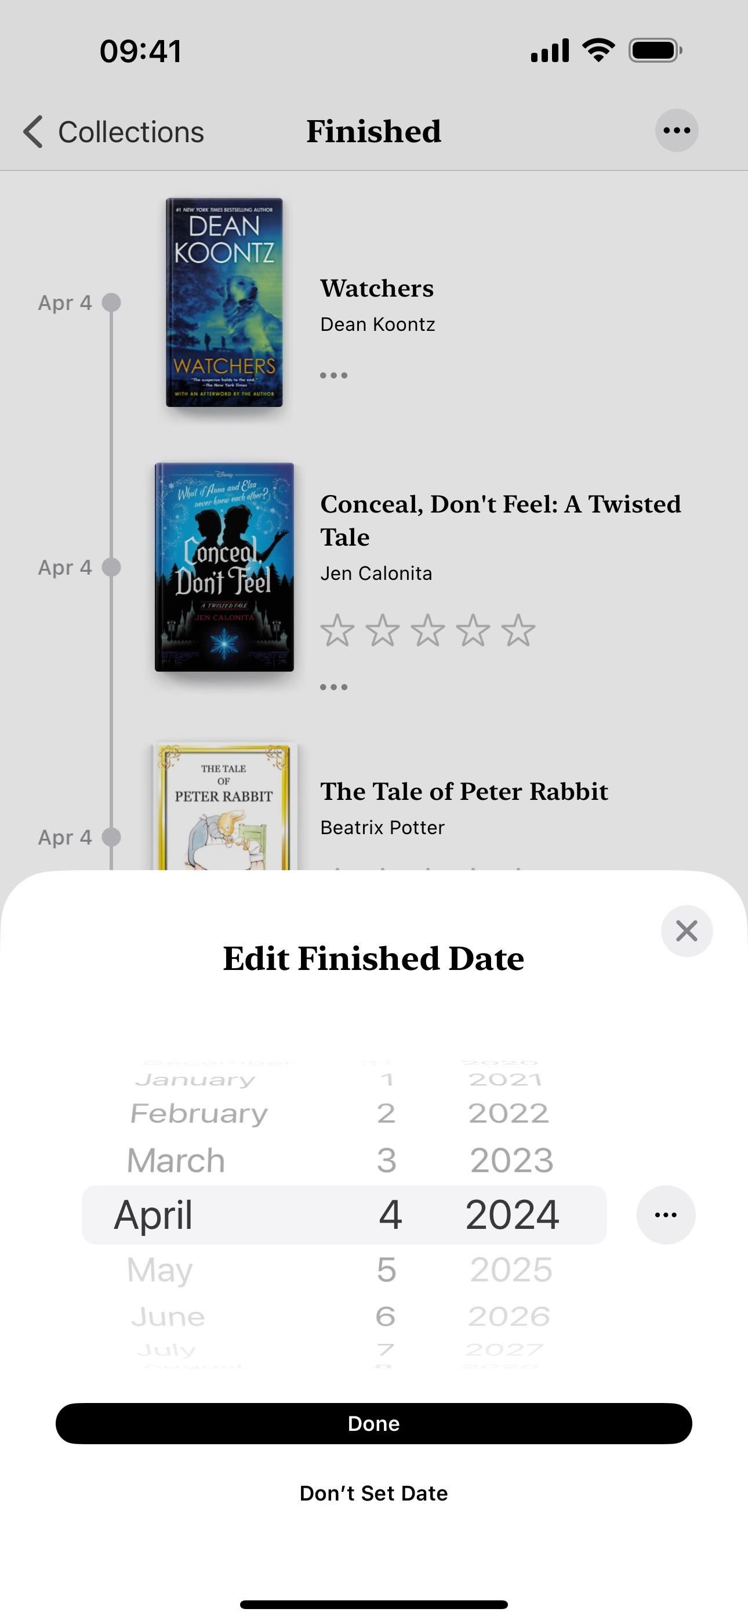Screen dimensions: 748x1623
Task: Open the Watchers book cover
Action: (224, 302)
